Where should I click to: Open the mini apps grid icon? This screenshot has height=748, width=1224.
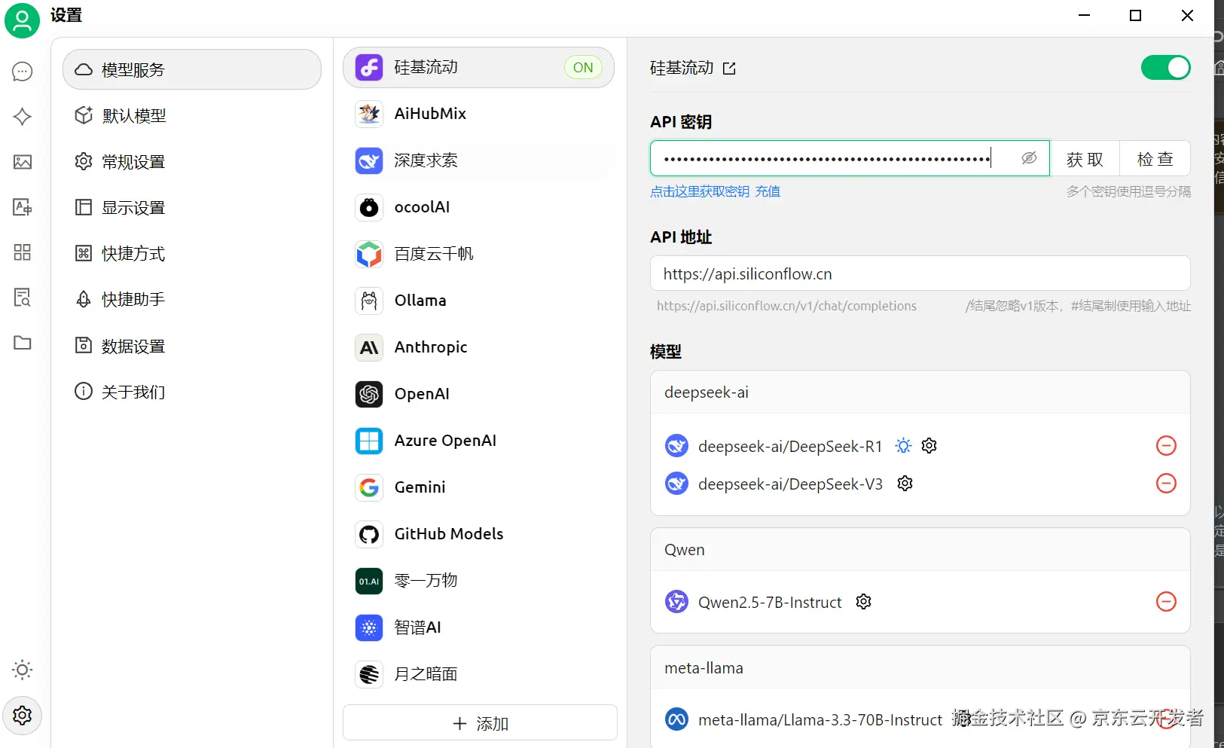click(23, 252)
